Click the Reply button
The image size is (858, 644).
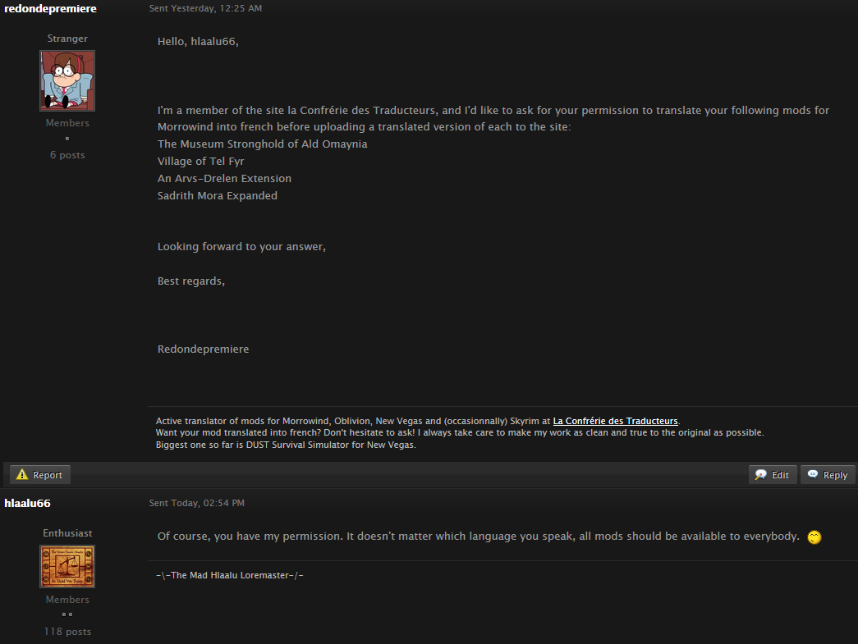click(x=828, y=474)
